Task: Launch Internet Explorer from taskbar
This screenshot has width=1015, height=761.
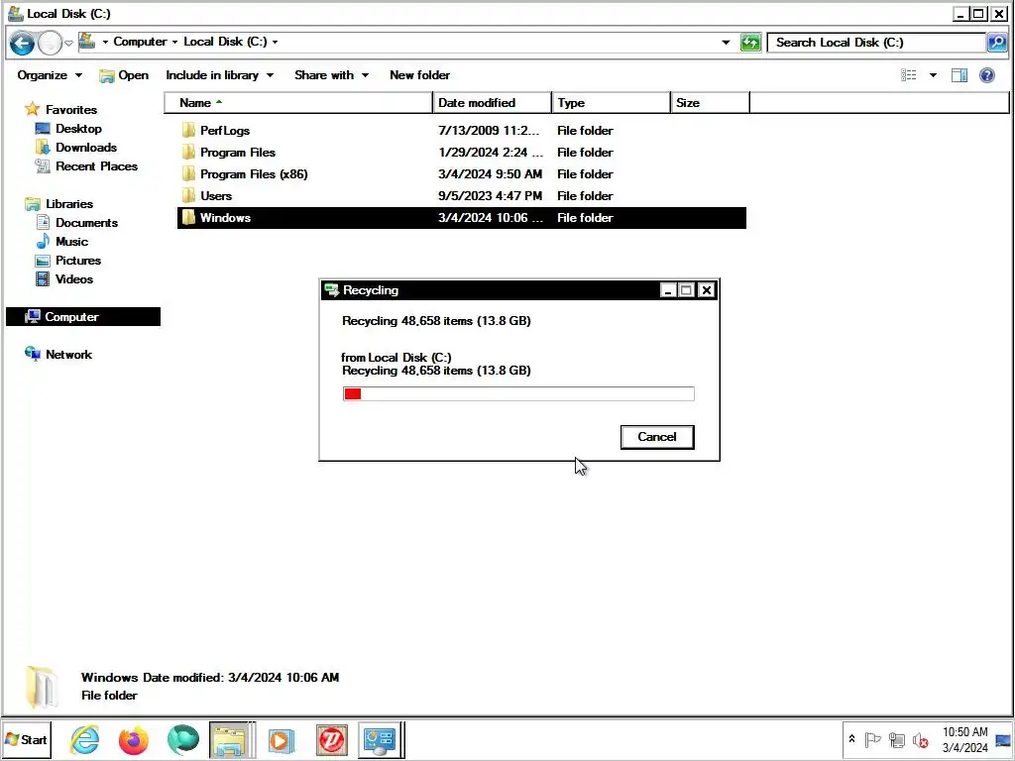Action: point(85,739)
